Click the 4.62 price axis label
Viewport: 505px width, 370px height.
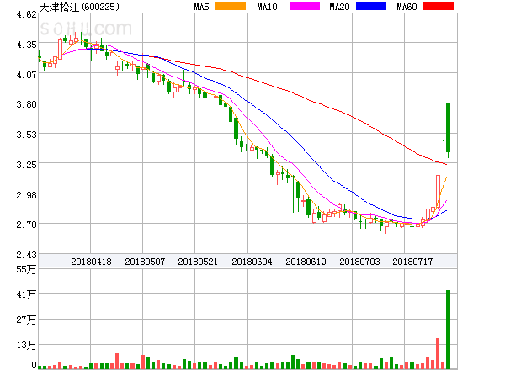pyautogui.click(x=26, y=14)
